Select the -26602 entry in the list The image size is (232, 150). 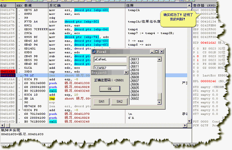click(x=134, y=98)
